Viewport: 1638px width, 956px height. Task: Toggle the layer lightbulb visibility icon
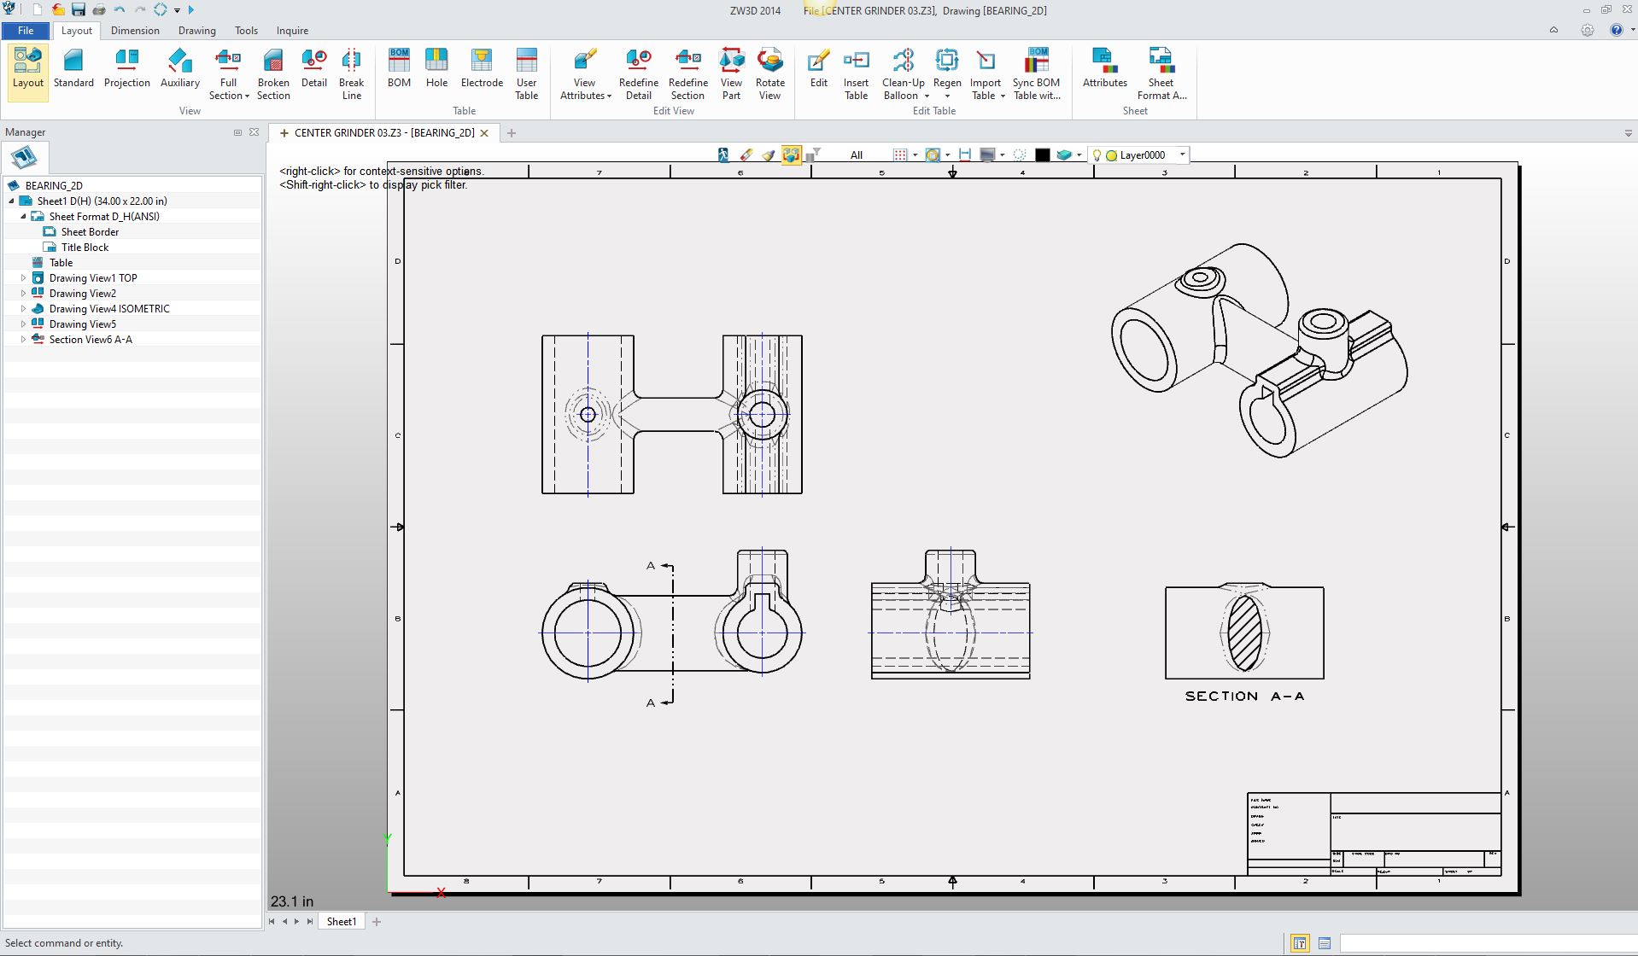pos(1097,155)
